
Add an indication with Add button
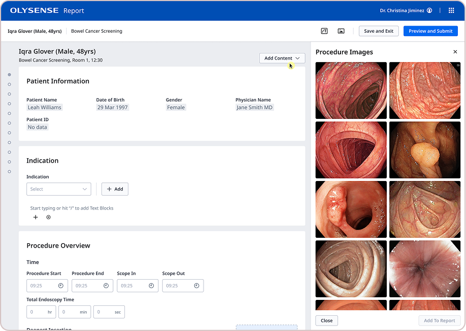point(115,189)
